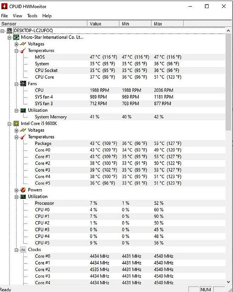Collapse the Temperatures section of Intel Core i5
The image size is (233, 292).
point(17,137)
